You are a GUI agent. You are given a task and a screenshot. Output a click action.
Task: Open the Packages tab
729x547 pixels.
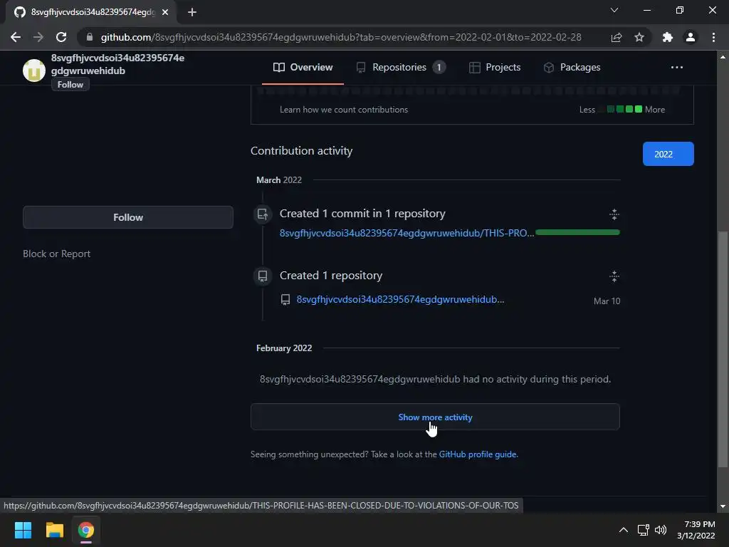(x=572, y=68)
